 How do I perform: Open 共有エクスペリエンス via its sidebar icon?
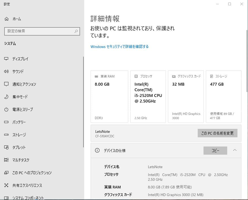point(6,185)
